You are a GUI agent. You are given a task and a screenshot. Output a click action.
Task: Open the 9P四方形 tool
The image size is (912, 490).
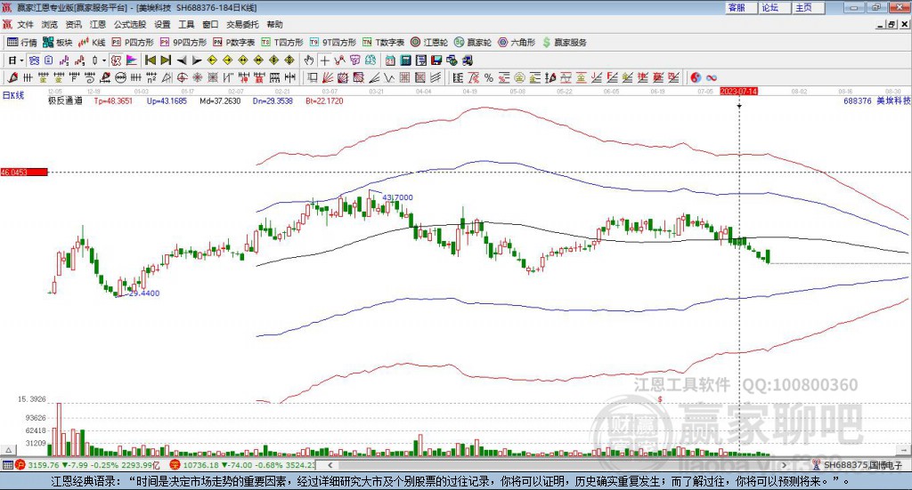point(183,43)
